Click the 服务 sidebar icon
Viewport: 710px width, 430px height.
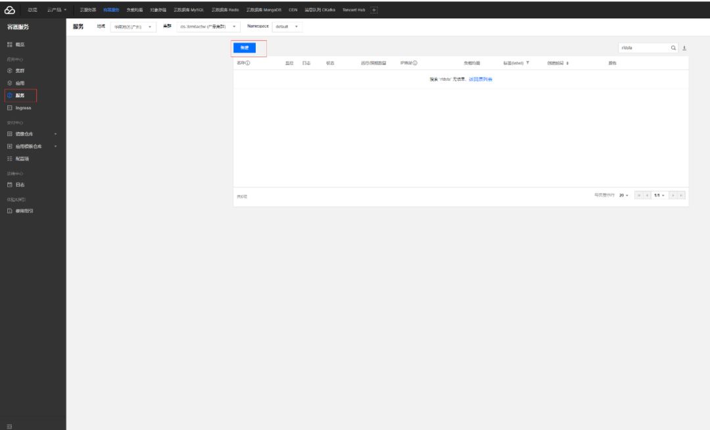10,95
